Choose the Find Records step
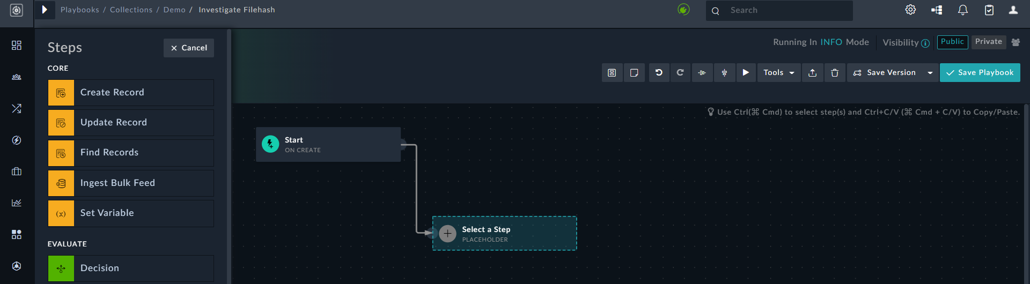Viewport: 1030px width, 284px height. click(x=131, y=153)
